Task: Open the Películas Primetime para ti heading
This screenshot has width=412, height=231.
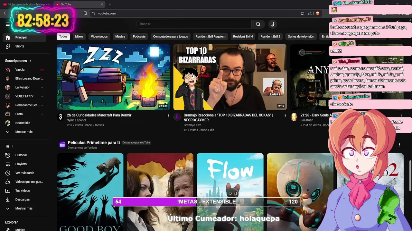Action: point(94,142)
